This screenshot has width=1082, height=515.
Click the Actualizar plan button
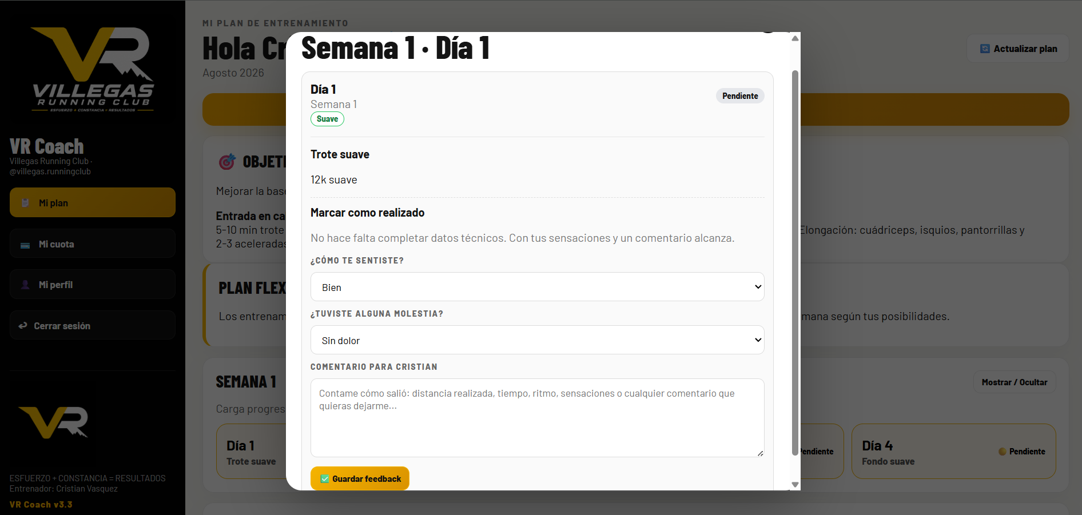point(1018,49)
